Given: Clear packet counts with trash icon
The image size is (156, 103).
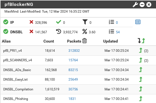Looking at the screenshot, I should click(x=85, y=41).
